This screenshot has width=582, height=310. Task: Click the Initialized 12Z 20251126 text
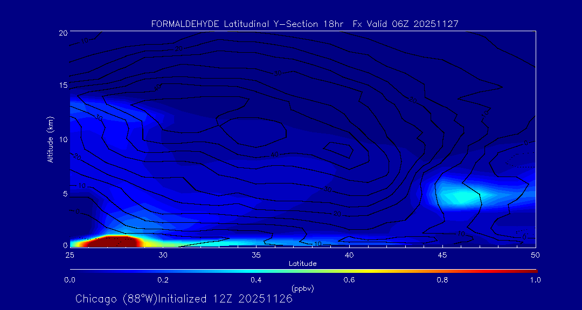225,299
